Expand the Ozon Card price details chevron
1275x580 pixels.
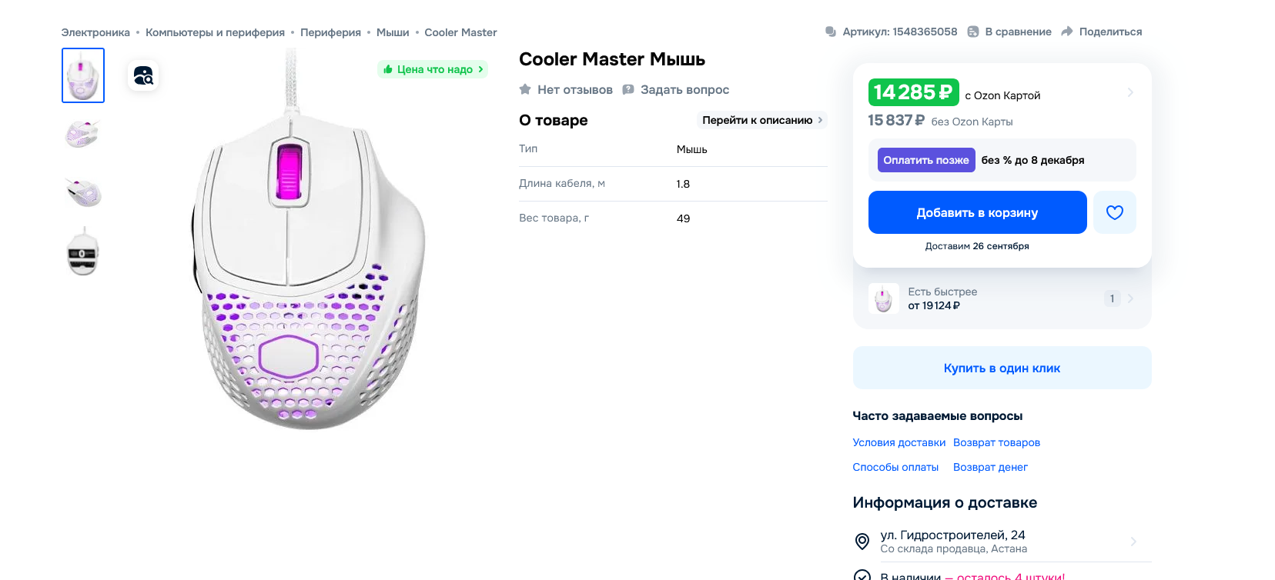tap(1130, 92)
